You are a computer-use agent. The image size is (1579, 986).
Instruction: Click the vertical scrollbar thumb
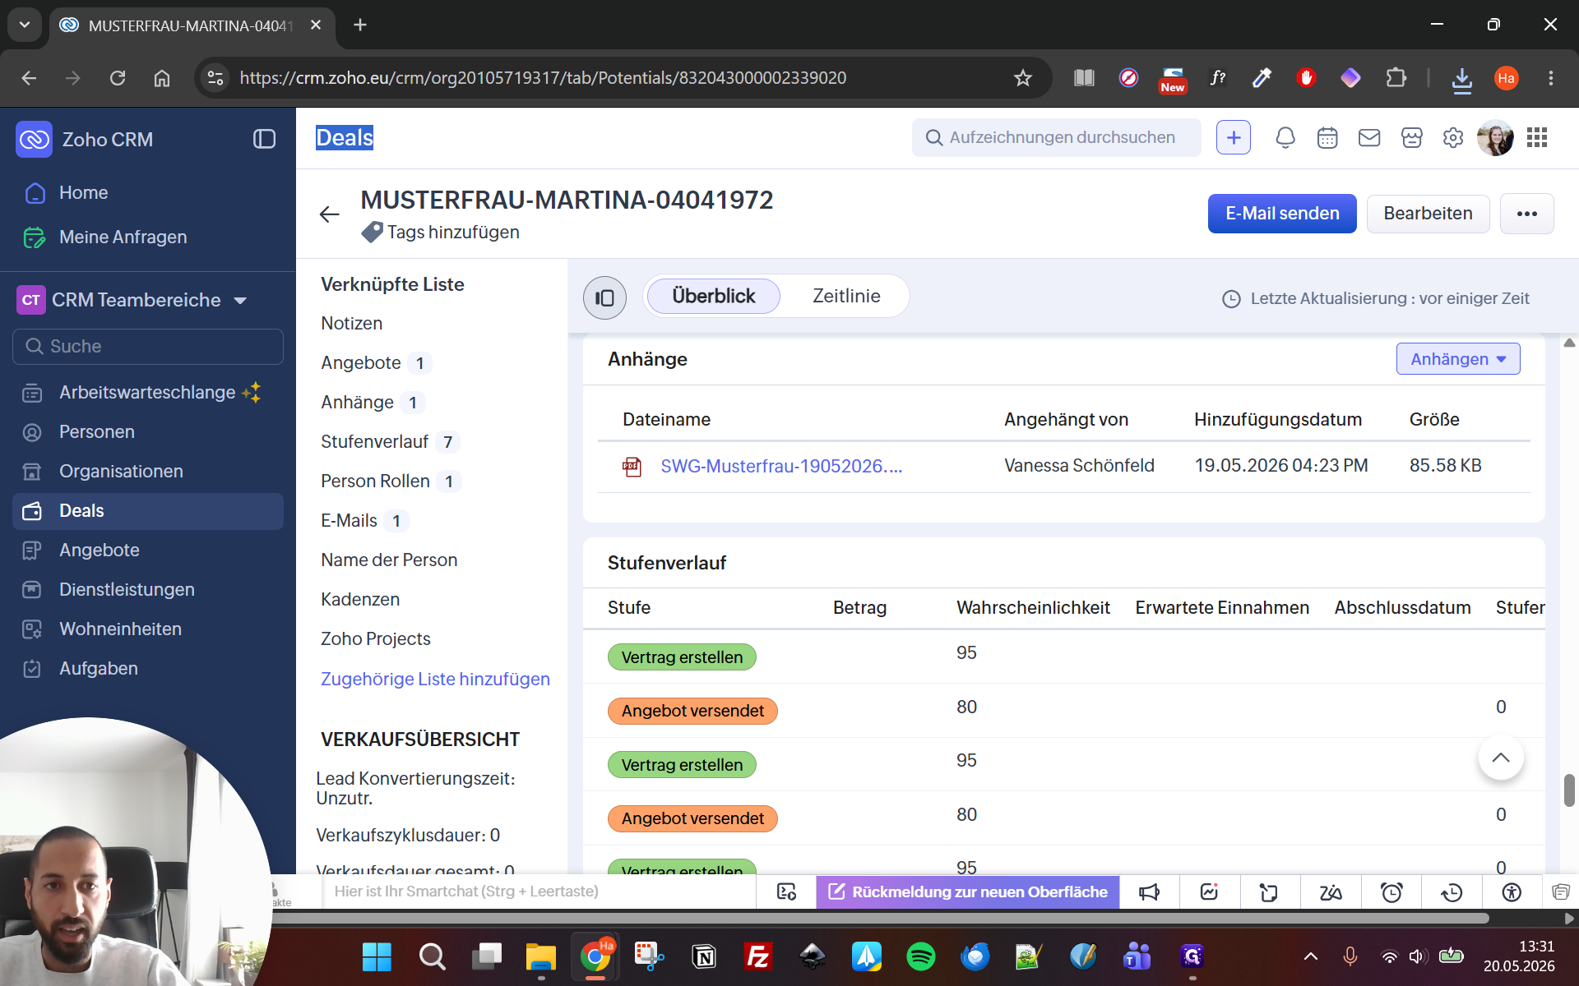[x=1569, y=790]
